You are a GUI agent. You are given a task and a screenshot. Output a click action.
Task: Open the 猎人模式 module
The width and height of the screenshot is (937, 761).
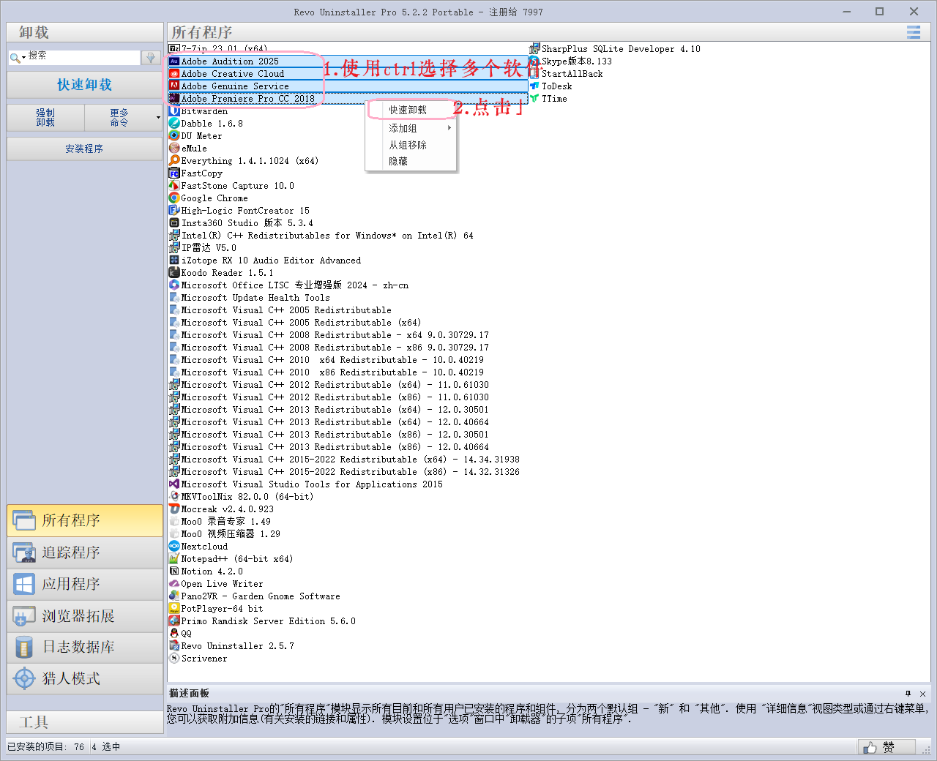(85, 678)
